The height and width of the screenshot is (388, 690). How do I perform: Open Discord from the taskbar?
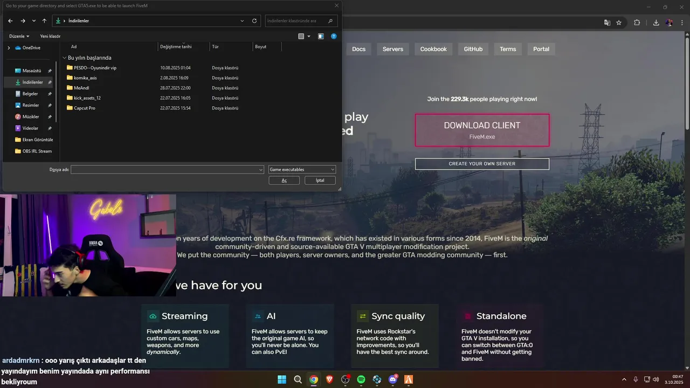tap(393, 379)
